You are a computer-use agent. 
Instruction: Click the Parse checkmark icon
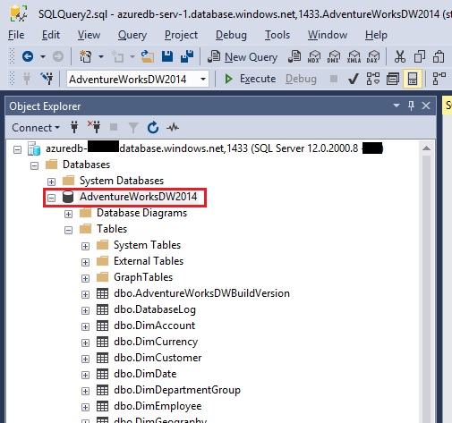(354, 79)
